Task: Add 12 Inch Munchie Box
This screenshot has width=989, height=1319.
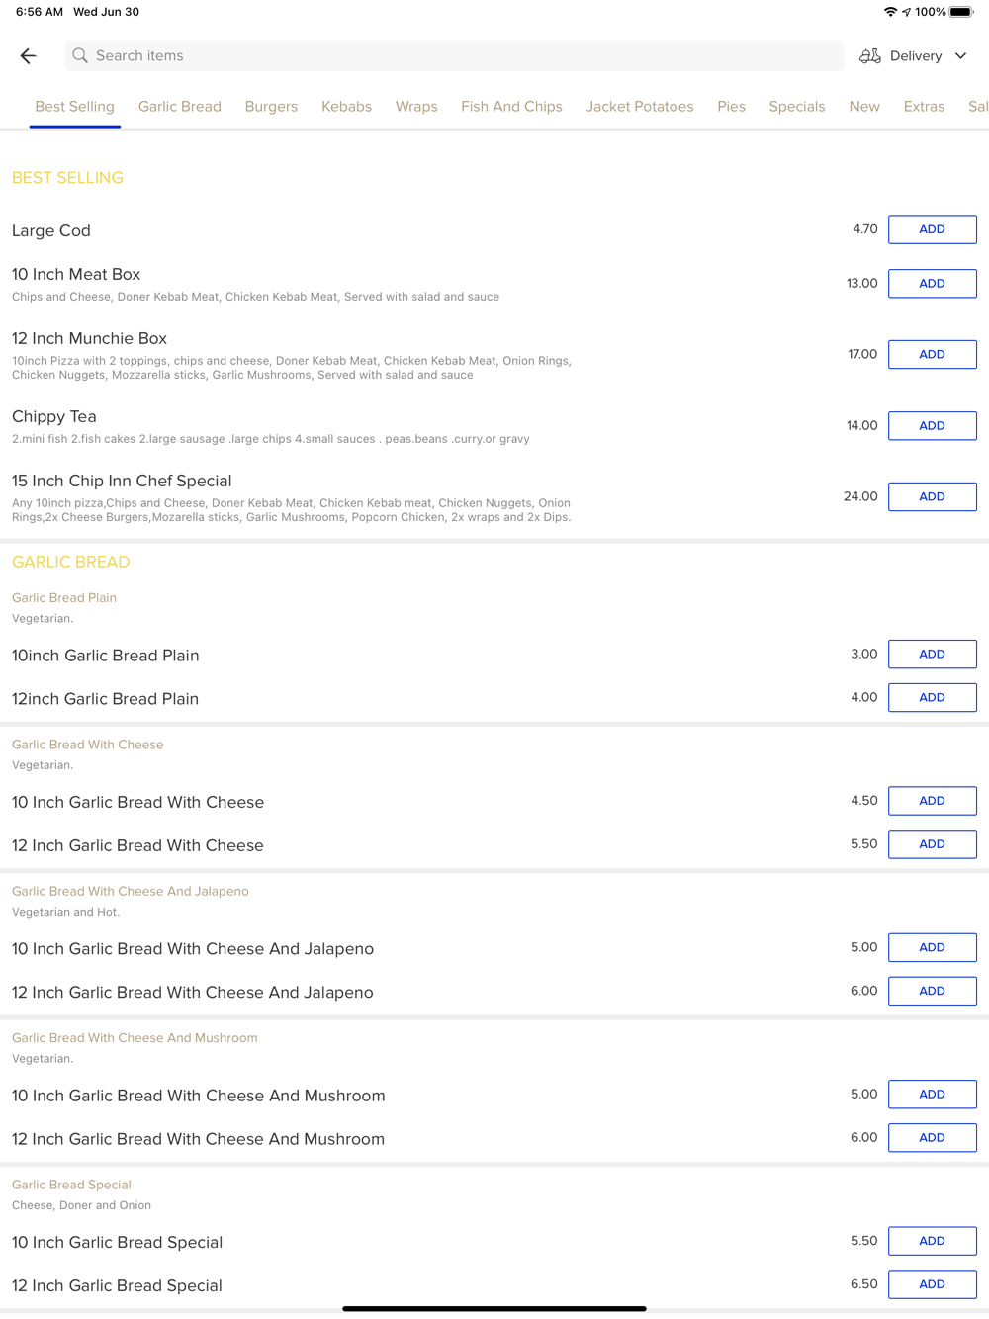Action: (x=932, y=354)
